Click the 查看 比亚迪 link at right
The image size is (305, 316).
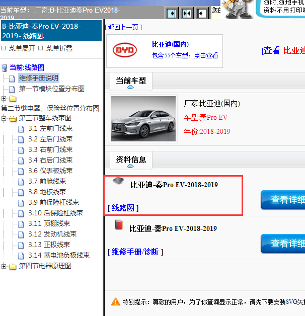(x=283, y=50)
